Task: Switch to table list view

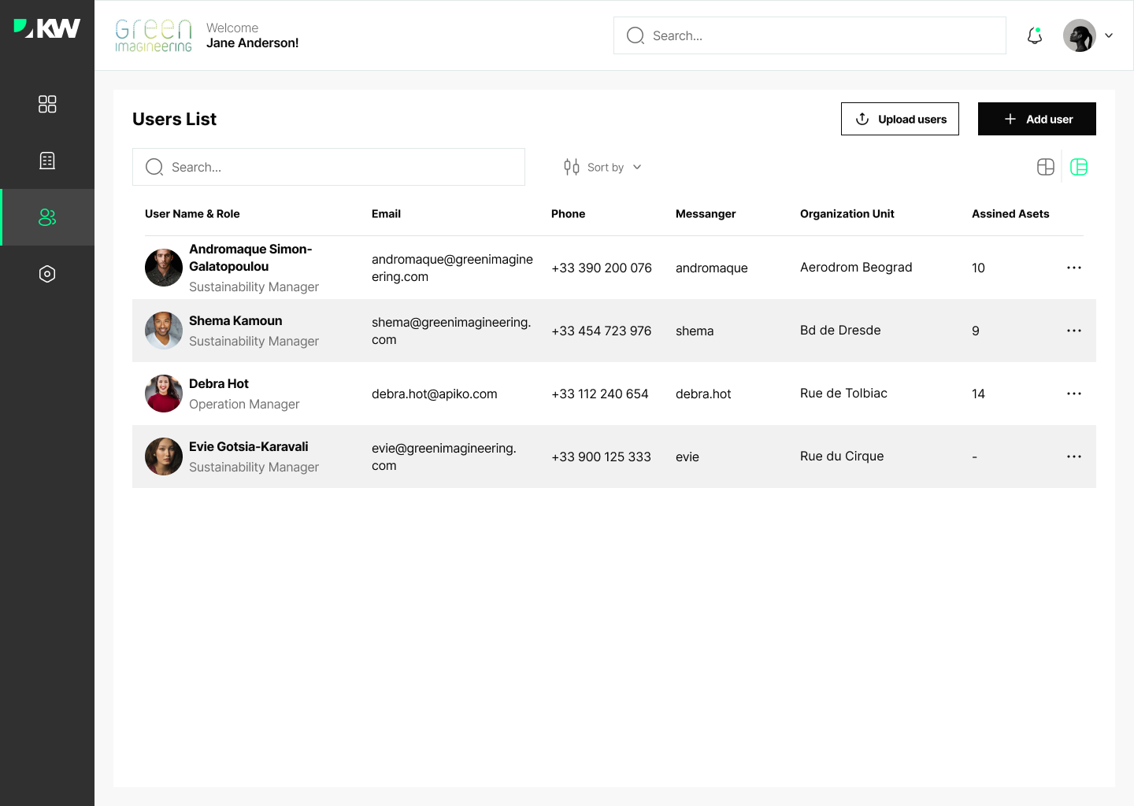Action: tap(1079, 167)
